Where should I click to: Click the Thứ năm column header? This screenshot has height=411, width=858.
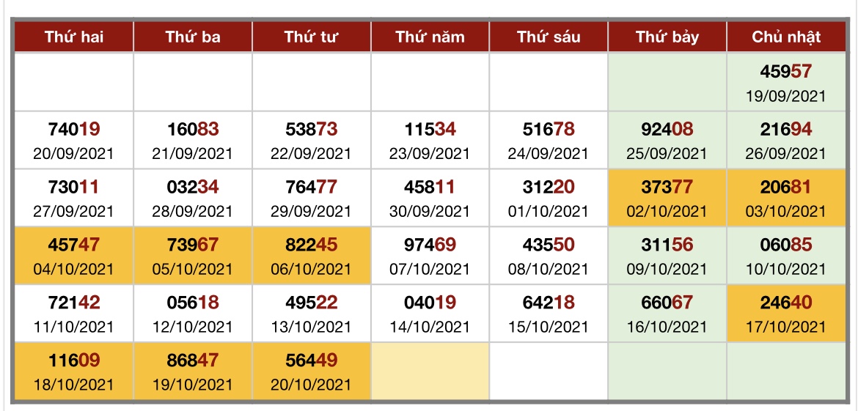pyautogui.click(x=430, y=37)
